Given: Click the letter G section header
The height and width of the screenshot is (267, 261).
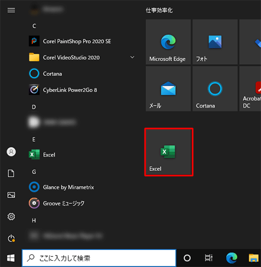Looking at the screenshot, I should (x=34, y=172).
